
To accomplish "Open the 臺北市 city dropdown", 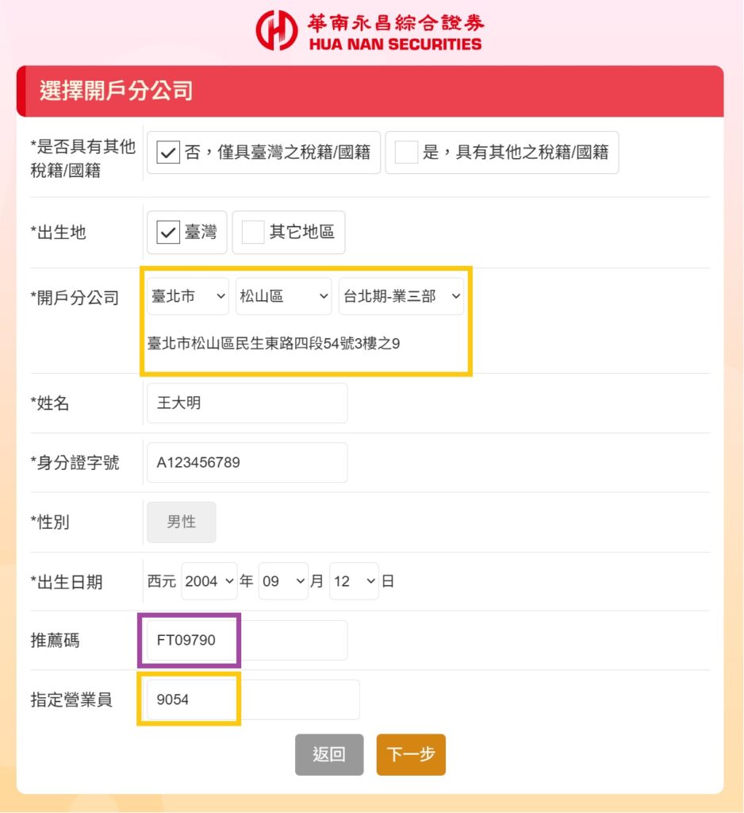I will (188, 296).
